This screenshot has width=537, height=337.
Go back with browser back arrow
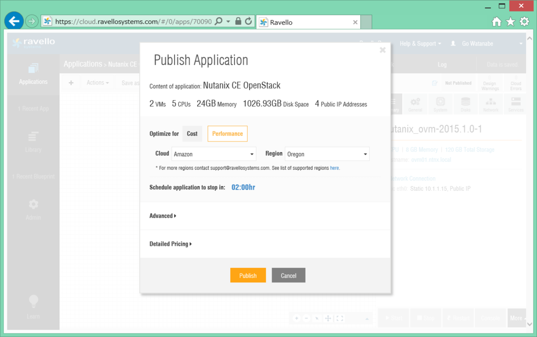tap(14, 21)
